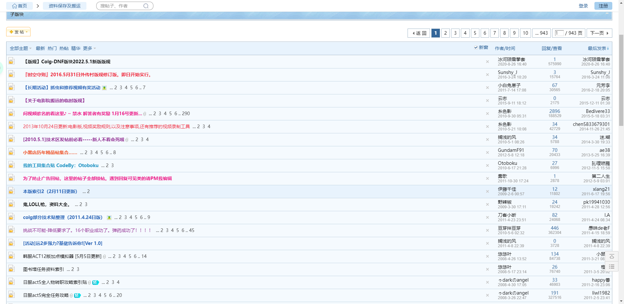Collapse the 子版块 section toggle

click(x=607, y=14)
